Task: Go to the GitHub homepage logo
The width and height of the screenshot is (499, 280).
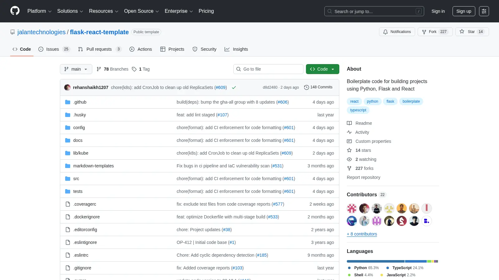Action: [x=15, y=11]
